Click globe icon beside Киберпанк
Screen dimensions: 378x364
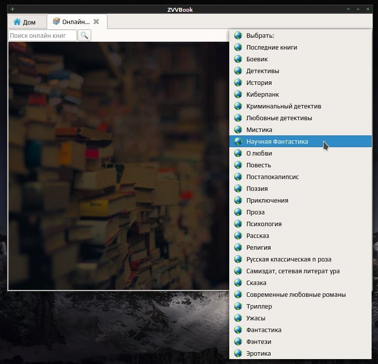[238, 94]
